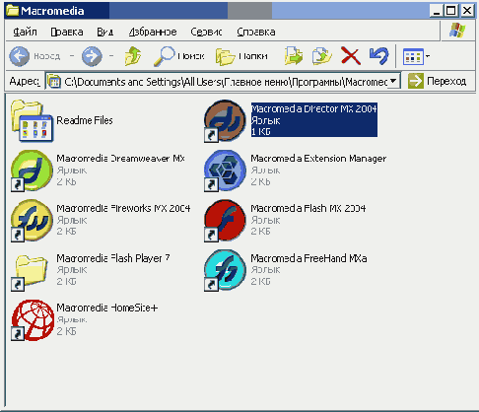Select the Macromedia Flash Player 7 folder icon
The height and width of the screenshot is (412, 479).
(x=31, y=272)
